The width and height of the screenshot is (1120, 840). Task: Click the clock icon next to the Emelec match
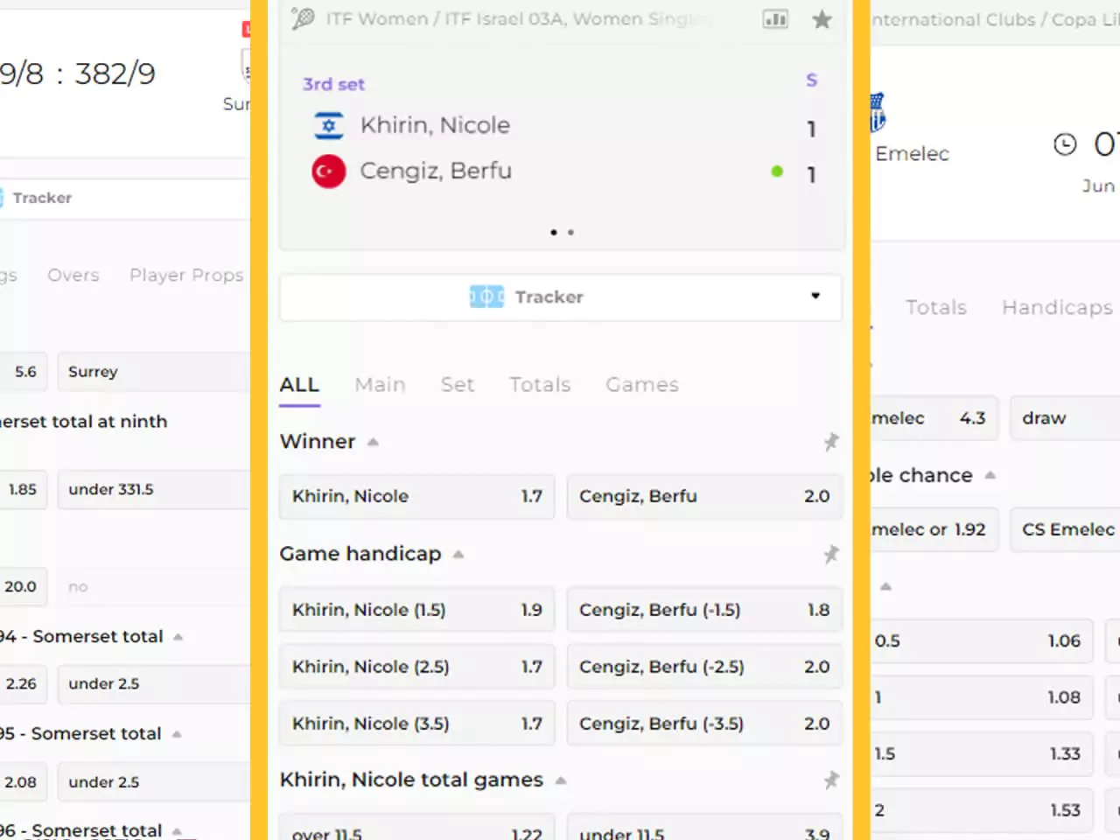1065,144
